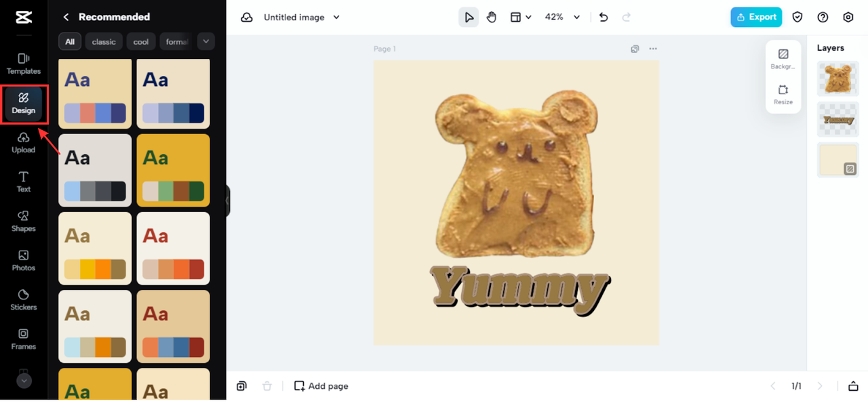Screen dimensions: 868x403
Task: Collapse the left side panel handle
Action: click(228, 200)
